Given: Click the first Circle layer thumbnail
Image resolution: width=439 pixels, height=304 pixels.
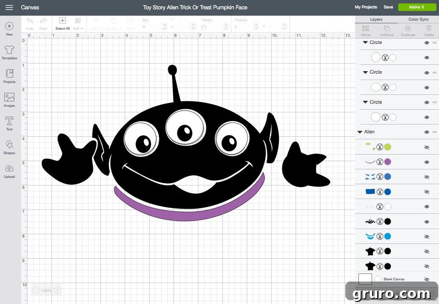Looking at the screenshot, I should [375, 58].
